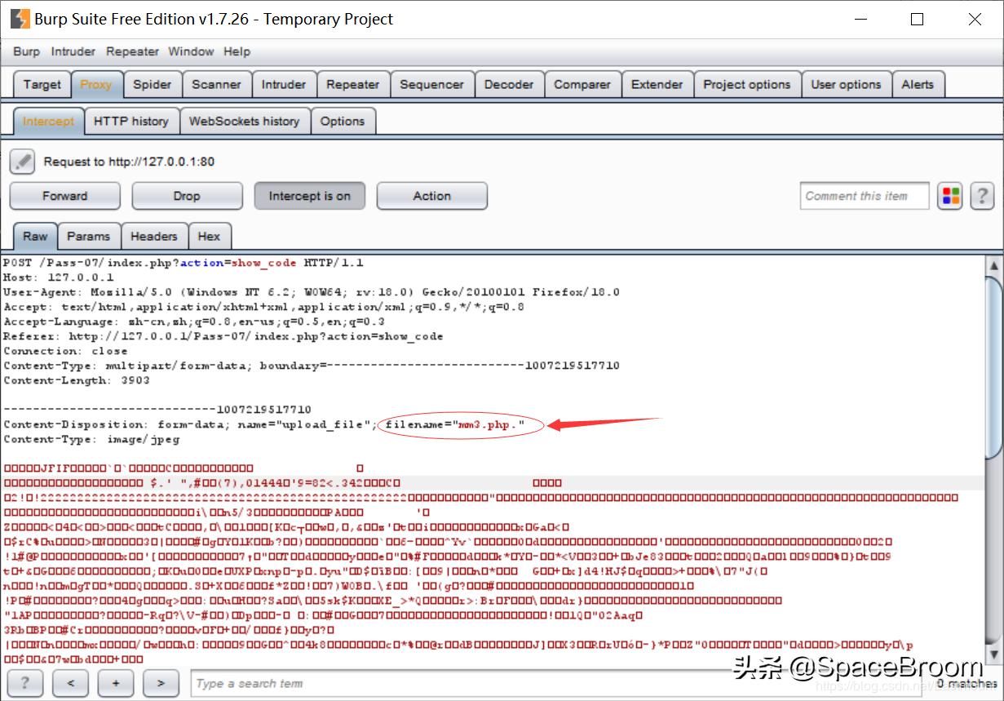Switch to the Sequencer tab

(431, 85)
